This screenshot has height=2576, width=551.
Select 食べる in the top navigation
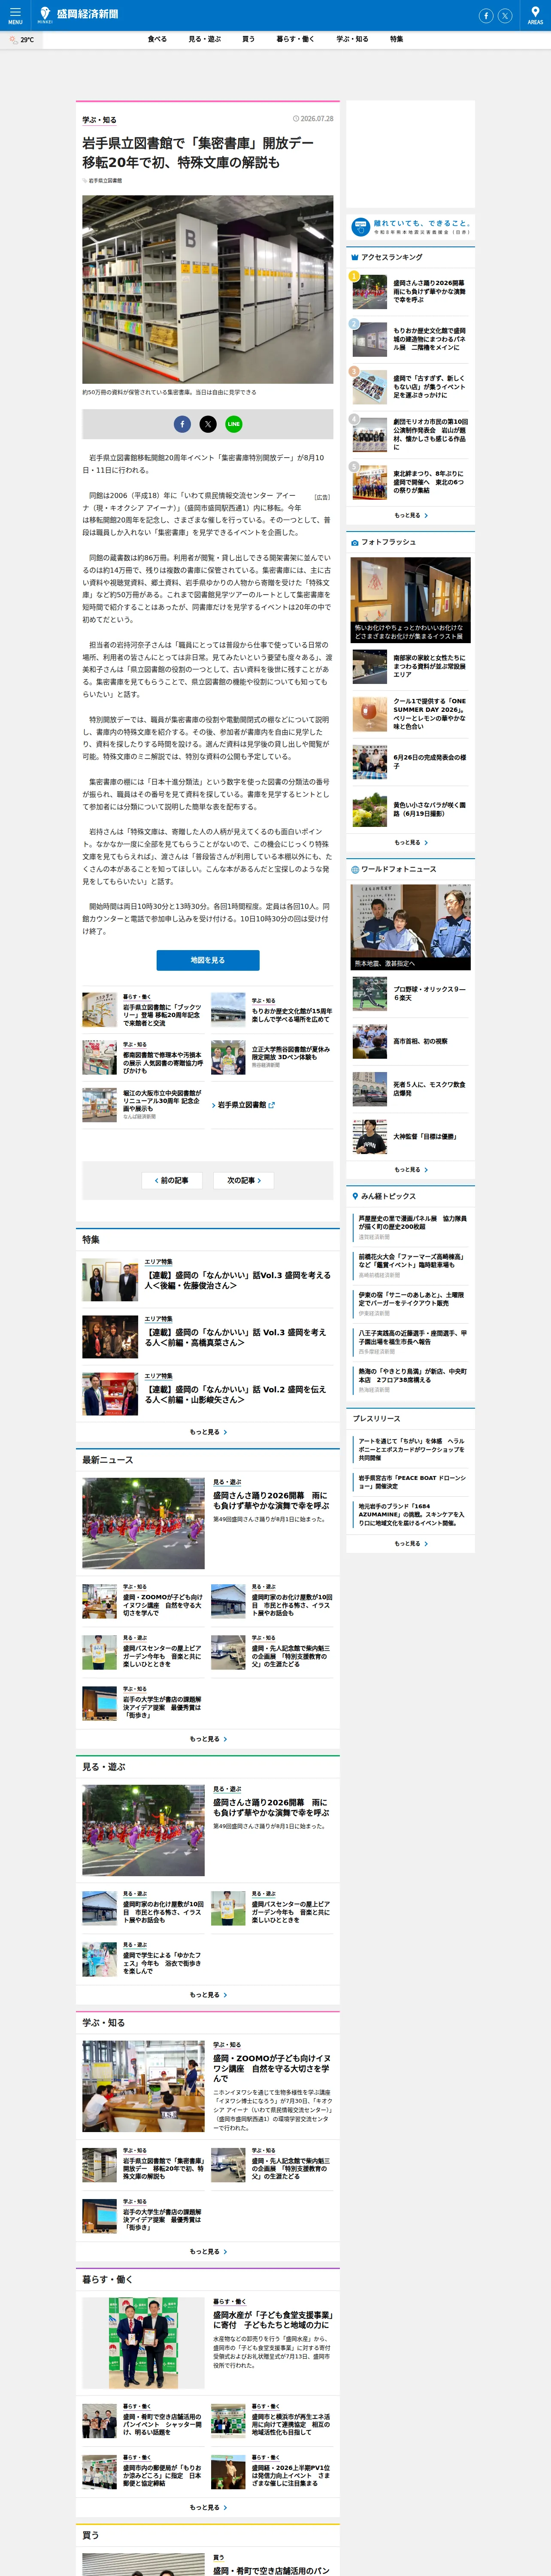[x=157, y=39]
